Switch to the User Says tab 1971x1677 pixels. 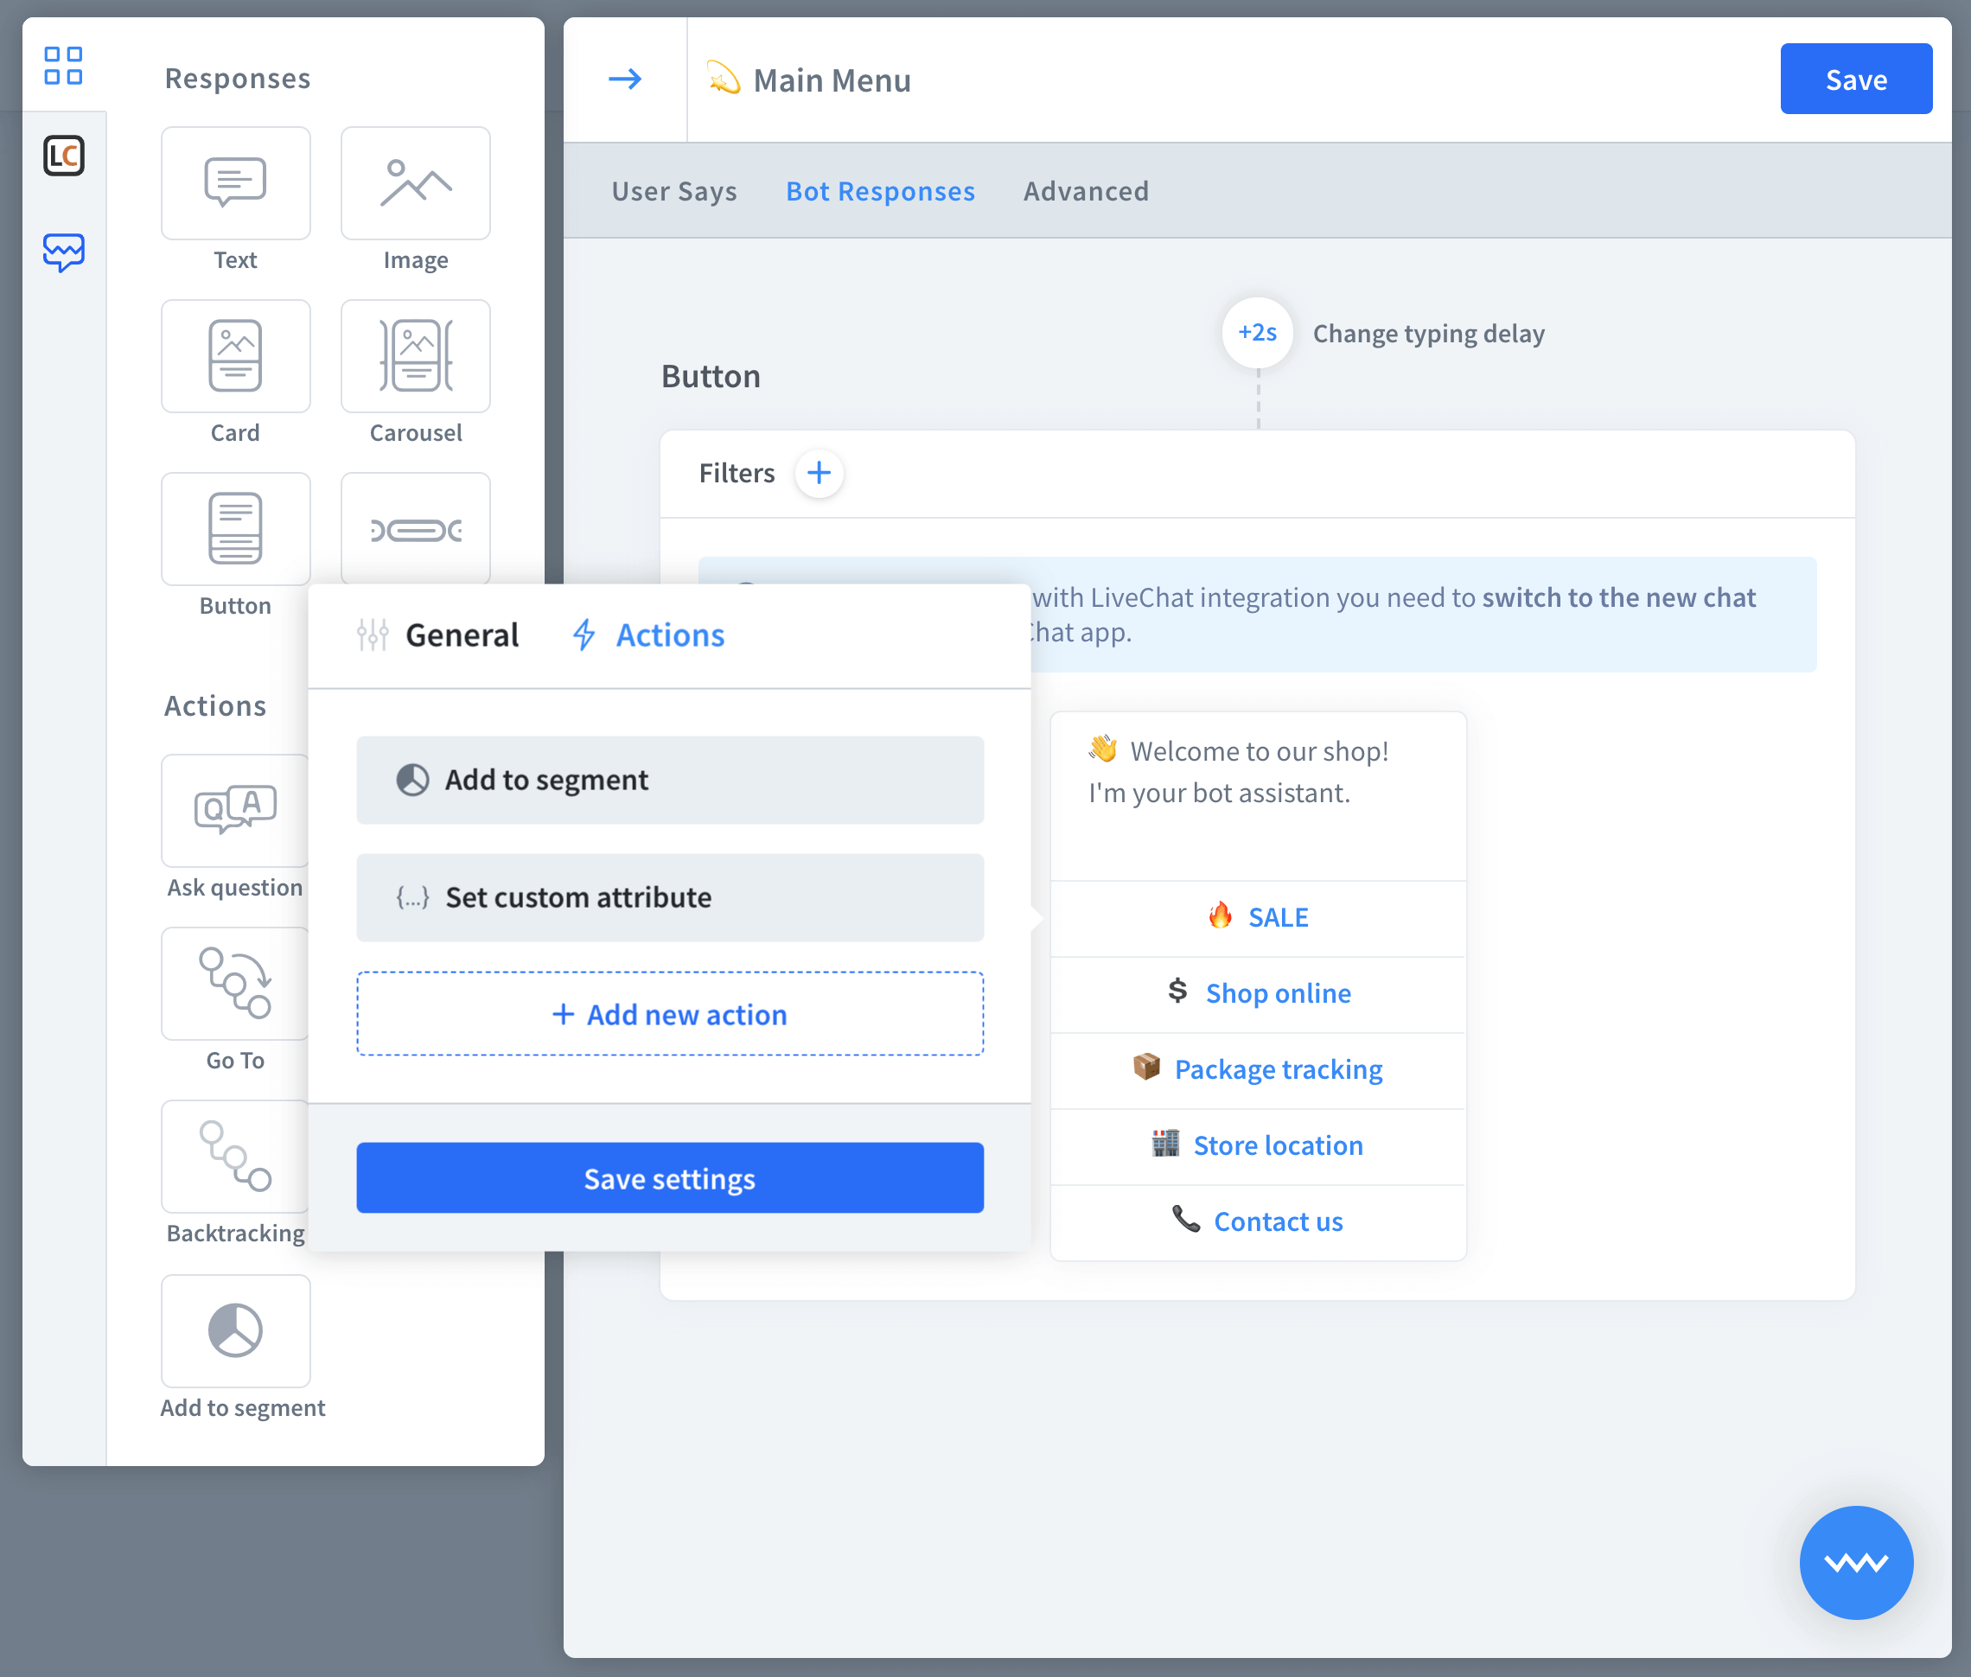pos(674,190)
